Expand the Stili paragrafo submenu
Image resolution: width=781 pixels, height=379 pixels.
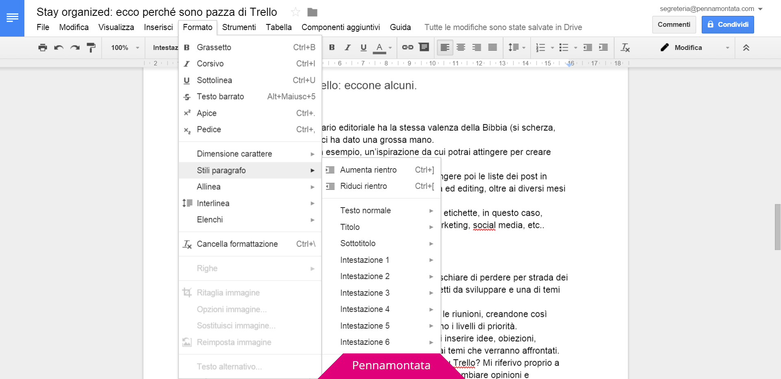point(249,170)
